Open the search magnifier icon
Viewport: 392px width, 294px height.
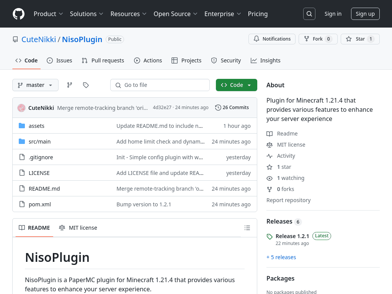[x=309, y=14]
